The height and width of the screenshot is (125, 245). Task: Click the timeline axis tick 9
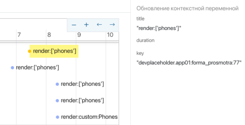79,35
